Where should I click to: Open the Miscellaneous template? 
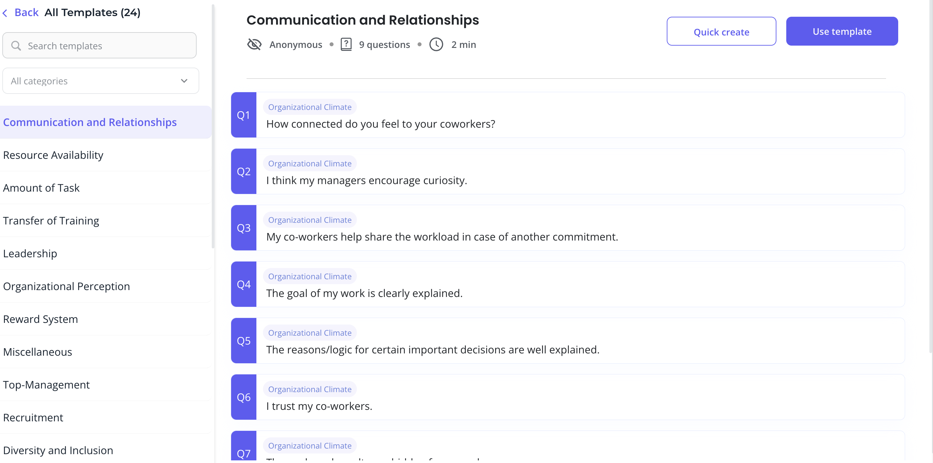106,352
